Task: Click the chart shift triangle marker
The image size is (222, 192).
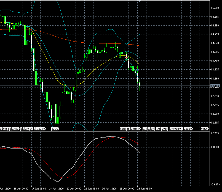Action: click(140, 1)
